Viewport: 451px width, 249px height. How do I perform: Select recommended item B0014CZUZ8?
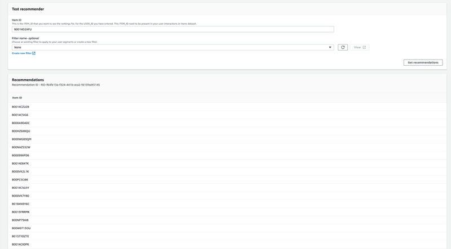(20, 107)
